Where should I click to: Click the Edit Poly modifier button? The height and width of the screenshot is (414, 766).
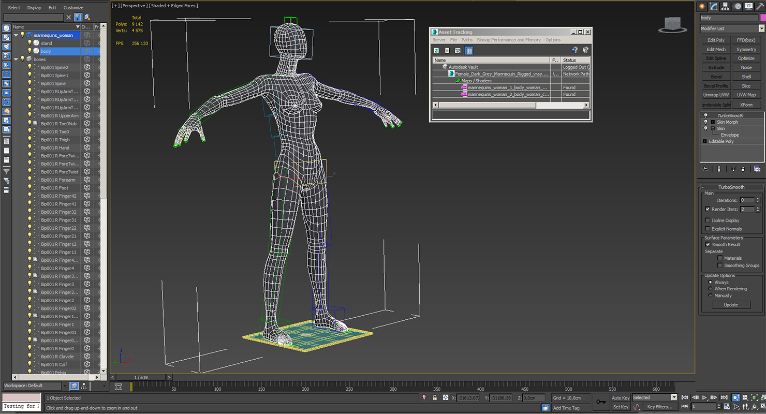click(x=716, y=40)
